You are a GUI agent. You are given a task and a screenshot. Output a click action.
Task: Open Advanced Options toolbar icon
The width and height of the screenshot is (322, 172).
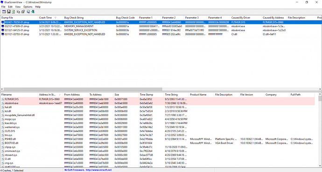pos(4,12)
